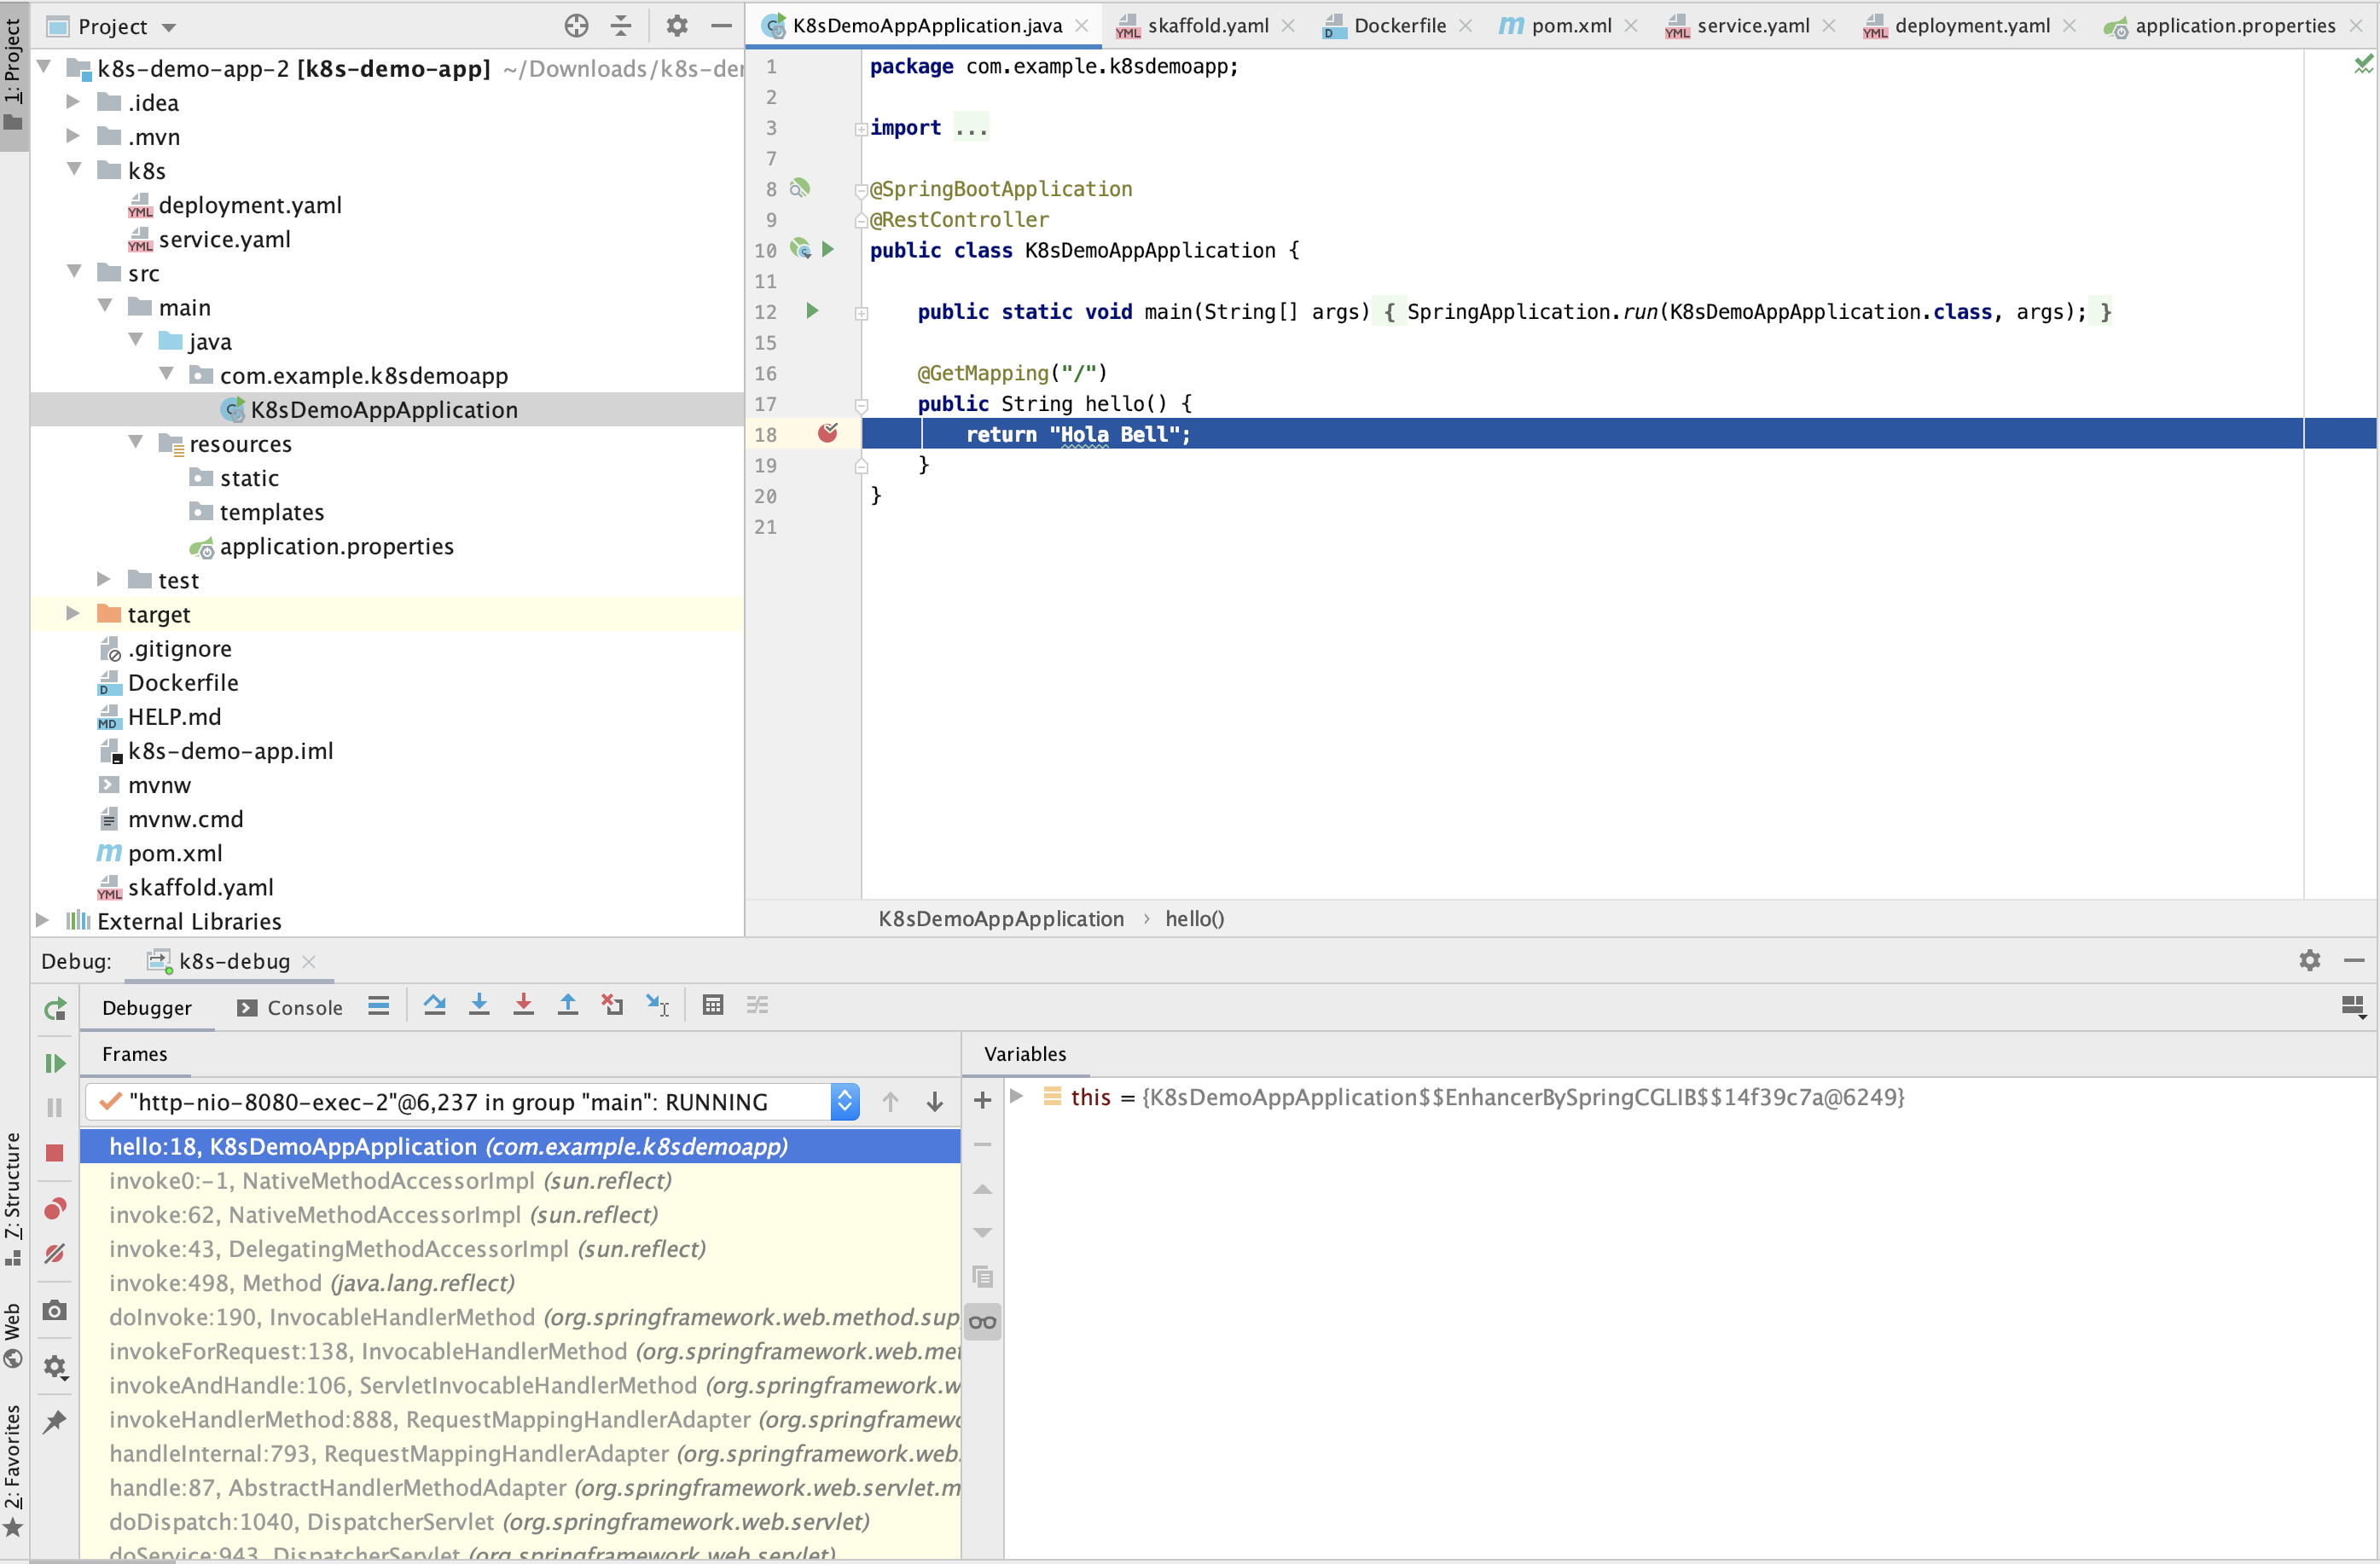Click Drop Frame icon
Viewport: 2380px width, 1564px height.
click(612, 1005)
